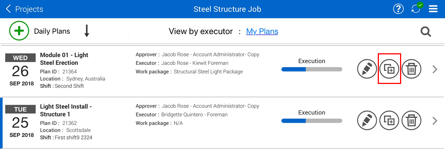Duplicate the Light Steel Install plan
This screenshot has width=445, height=155.
pos(389,120)
